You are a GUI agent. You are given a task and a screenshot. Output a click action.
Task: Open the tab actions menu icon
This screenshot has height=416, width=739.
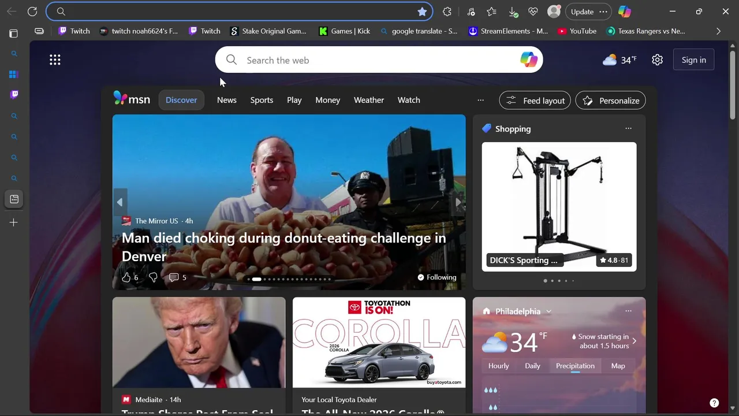[x=13, y=34]
